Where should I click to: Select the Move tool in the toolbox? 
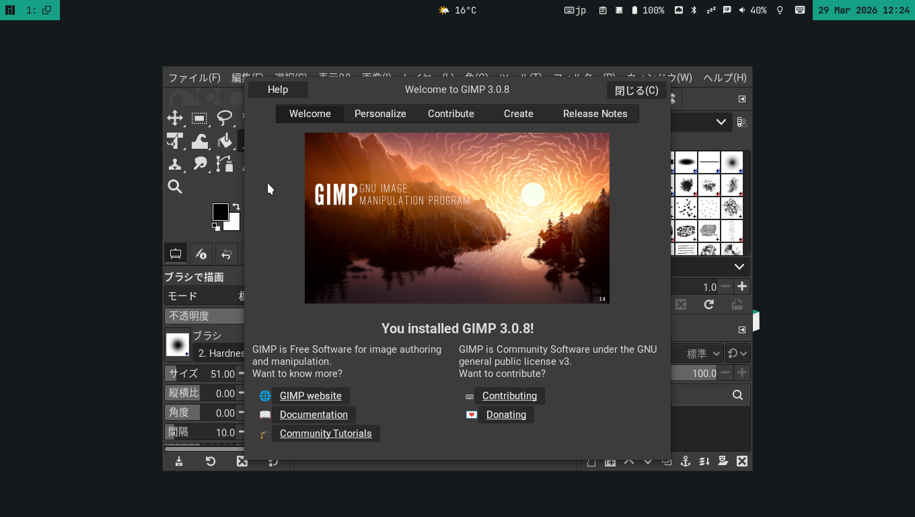coord(175,118)
